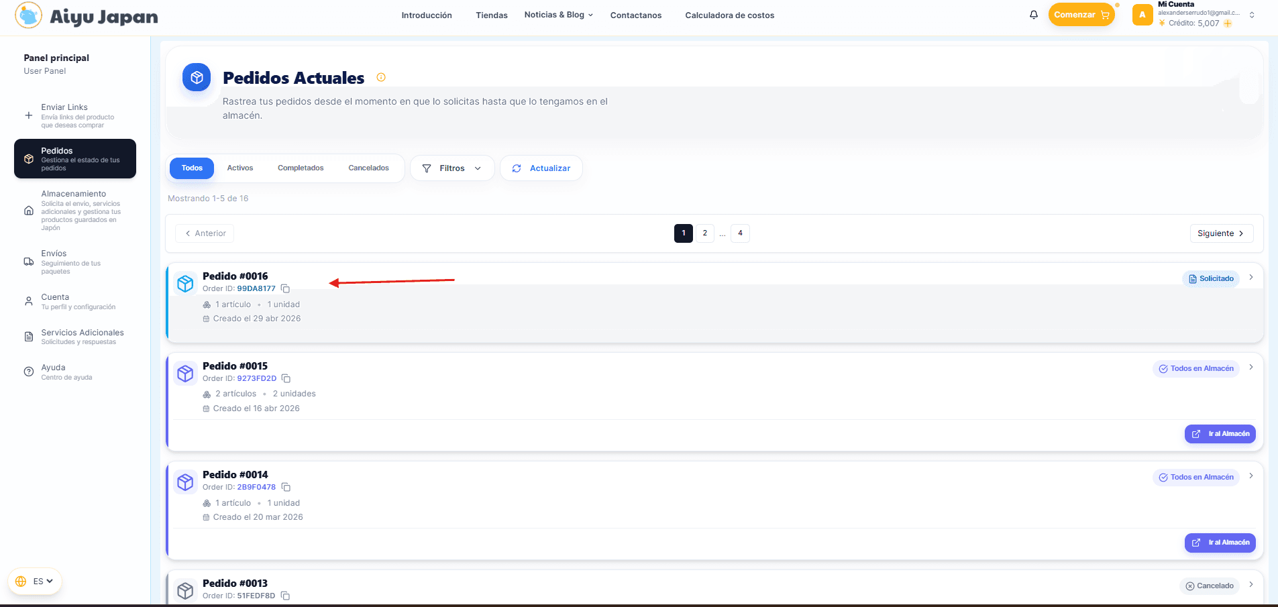Click the Siguiente pagination button
Image resolution: width=1278 pixels, height=607 pixels.
[1220, 233]
